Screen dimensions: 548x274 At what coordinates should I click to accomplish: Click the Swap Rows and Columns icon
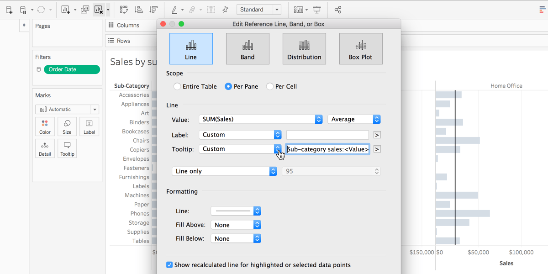pos(124,10)
